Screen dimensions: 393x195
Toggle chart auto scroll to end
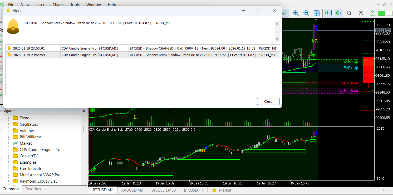pos(328,13)
